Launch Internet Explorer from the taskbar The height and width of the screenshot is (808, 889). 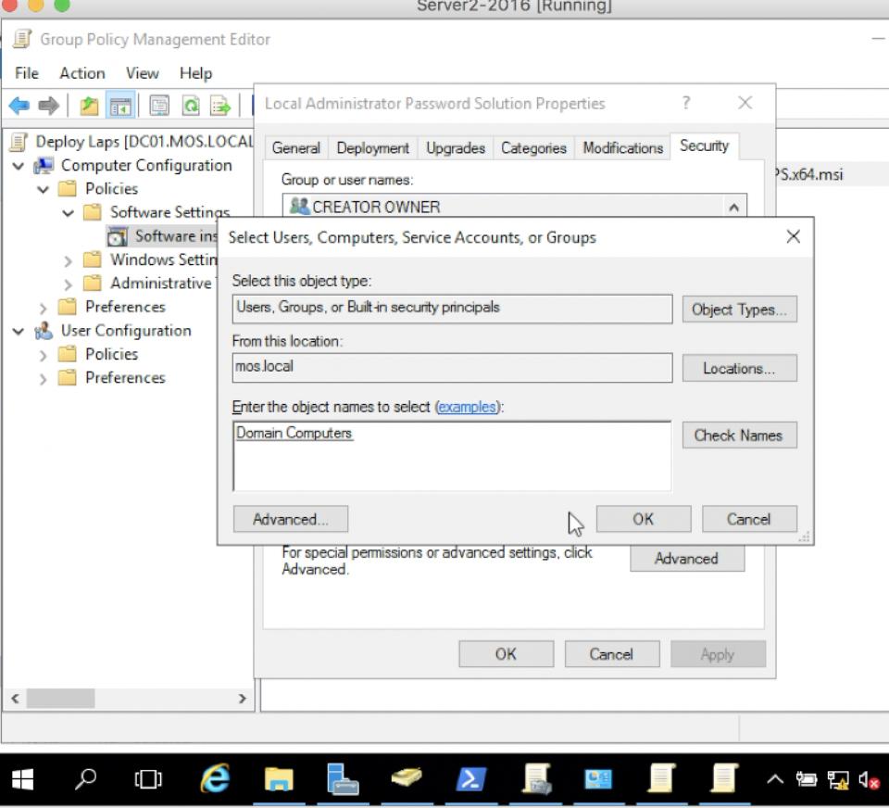pos(216,778)
